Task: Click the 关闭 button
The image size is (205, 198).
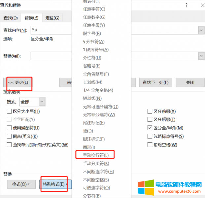Action: coord(190,82)
